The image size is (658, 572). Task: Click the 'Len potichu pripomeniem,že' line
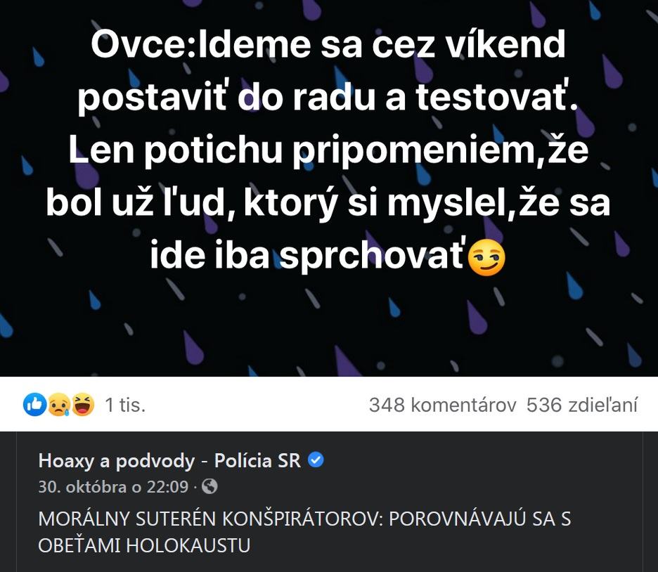point(328,151)
